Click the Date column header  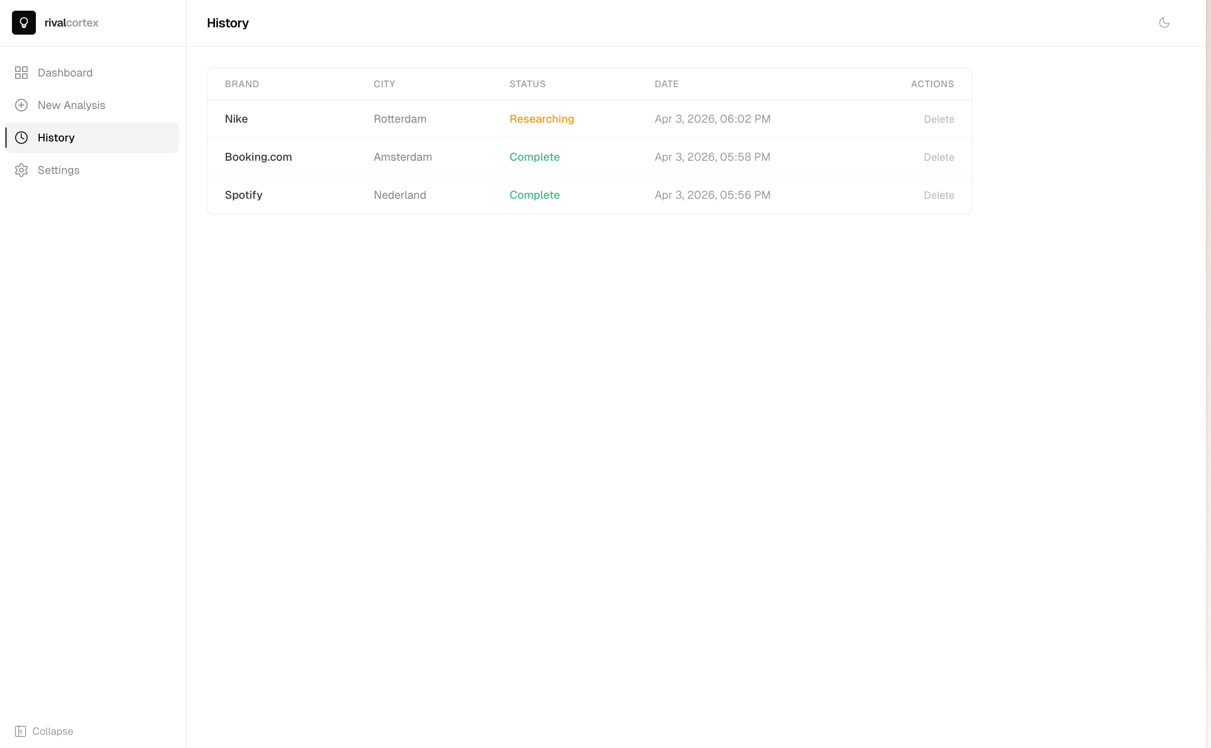point(666,84)
